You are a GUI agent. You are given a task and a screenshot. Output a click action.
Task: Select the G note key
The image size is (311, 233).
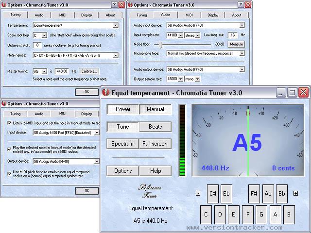click(x=261, y=215)
